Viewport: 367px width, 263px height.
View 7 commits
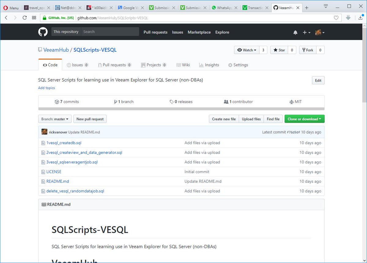[67, 102]
